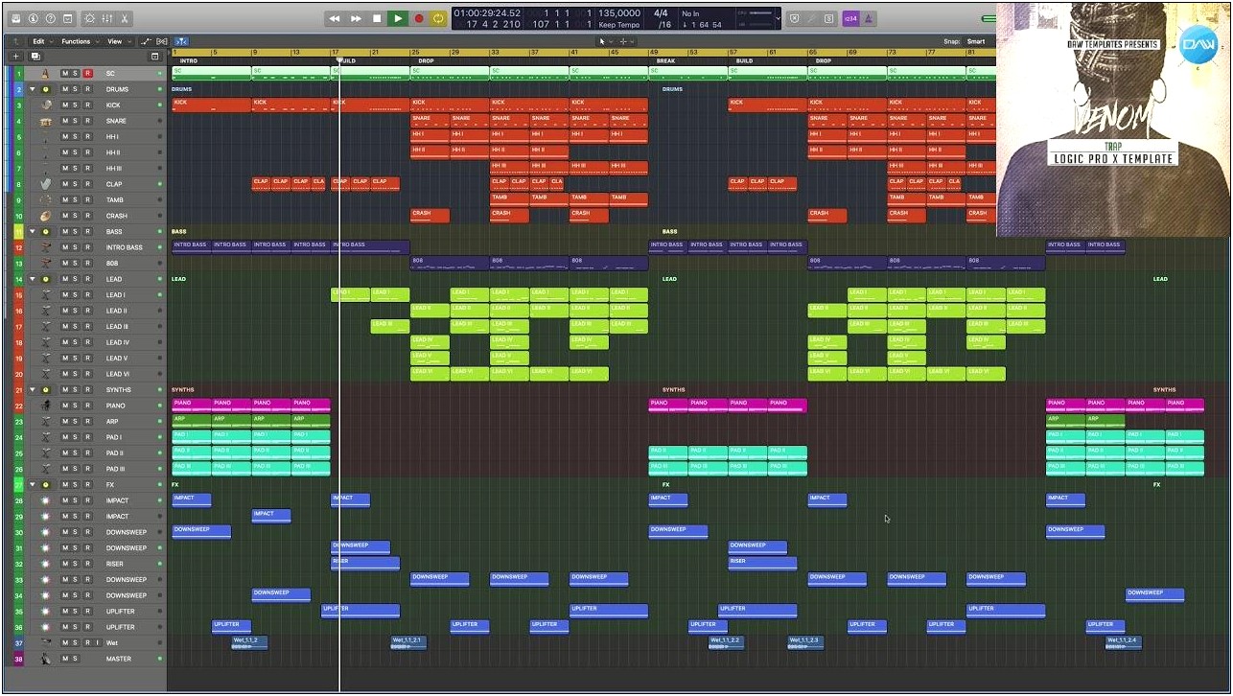Image resolution: width=1233 pixels, height=696 pixels.
Task: Open Smart Controls dial button
Action: click(90, 18)
